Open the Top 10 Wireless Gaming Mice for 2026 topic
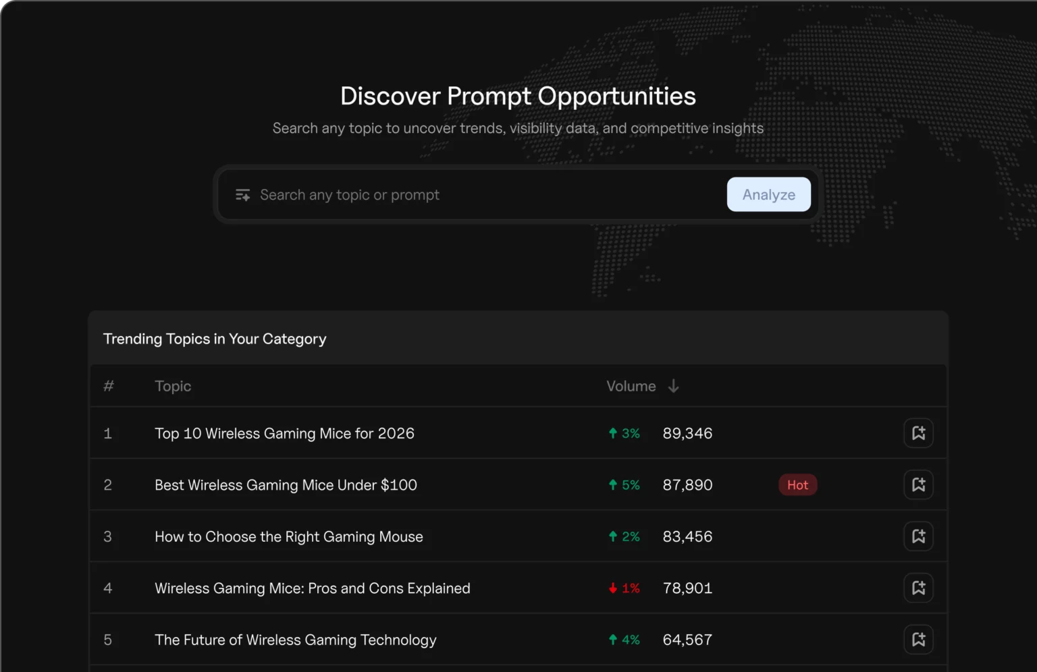 point(284,433)
